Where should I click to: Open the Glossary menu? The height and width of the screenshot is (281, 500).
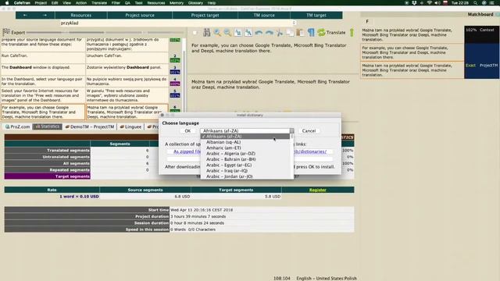[x=195, y=3]
